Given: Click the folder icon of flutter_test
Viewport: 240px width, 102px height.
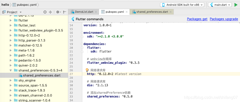Looking at the screenshot, I should tap(16, 25).
